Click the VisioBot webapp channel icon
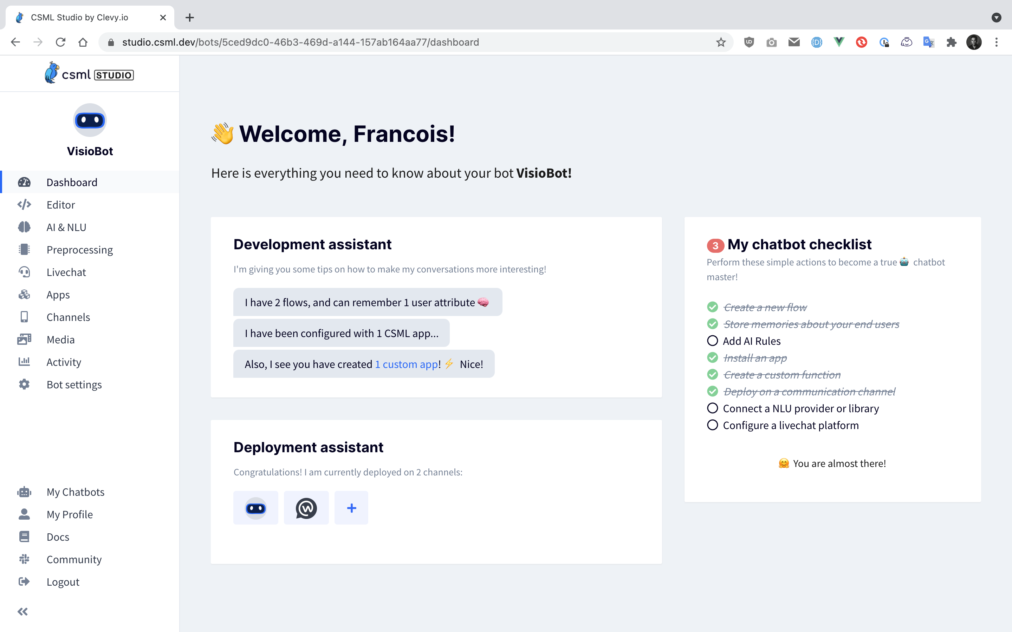Image resolution: width=1012 pixels, height=632 pixels. pos(255,508)
